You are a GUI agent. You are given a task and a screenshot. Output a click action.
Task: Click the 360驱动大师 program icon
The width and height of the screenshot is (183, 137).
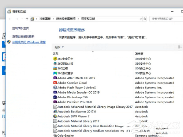pyautogui.click(x=55, y=64)
